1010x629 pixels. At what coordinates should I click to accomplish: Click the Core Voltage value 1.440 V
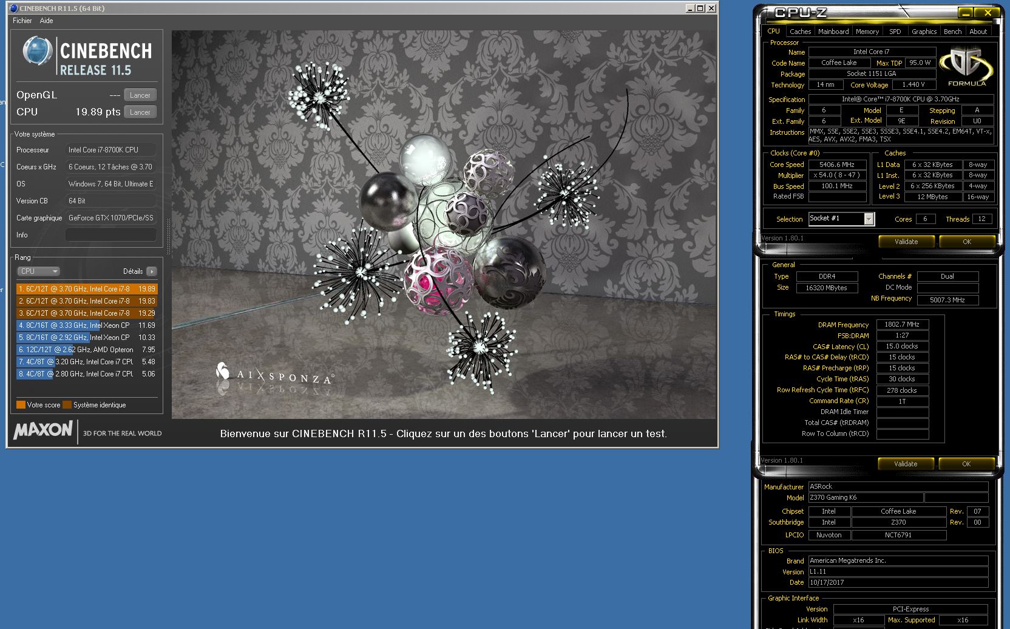pos(913,85)
